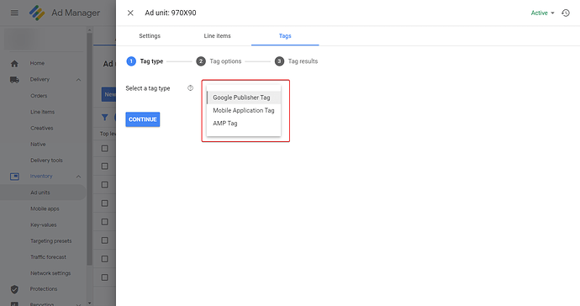The height and width of the screenshot is (306, 580).
Task: Open Delivery tools in the sidebar
Action: 46,161
